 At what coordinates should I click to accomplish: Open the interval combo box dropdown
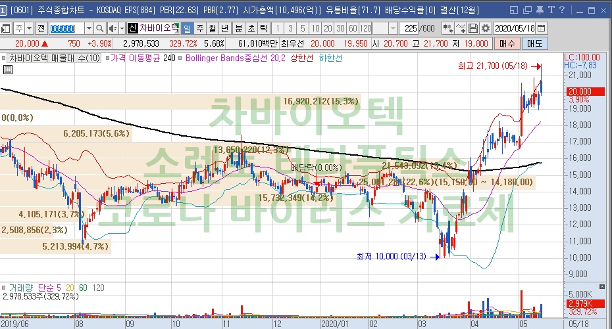point(393,28)
